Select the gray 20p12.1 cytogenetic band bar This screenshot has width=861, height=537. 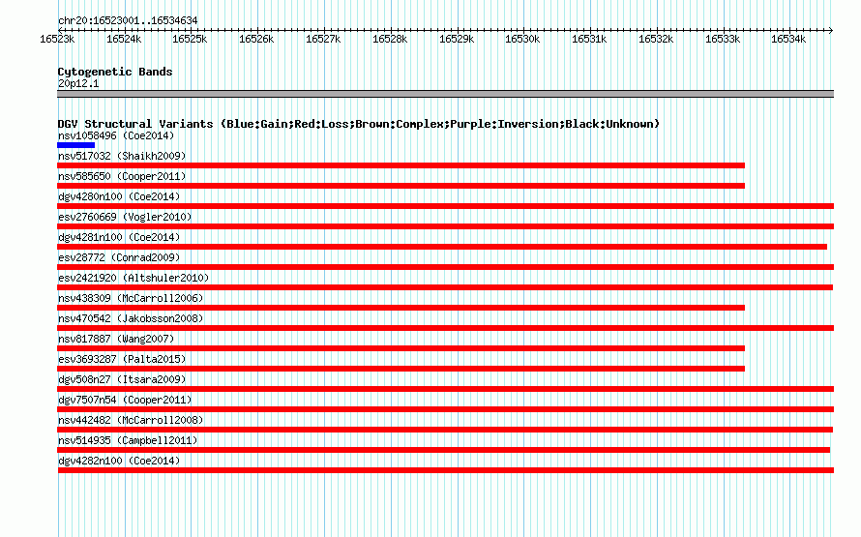[x=445, y=94]
